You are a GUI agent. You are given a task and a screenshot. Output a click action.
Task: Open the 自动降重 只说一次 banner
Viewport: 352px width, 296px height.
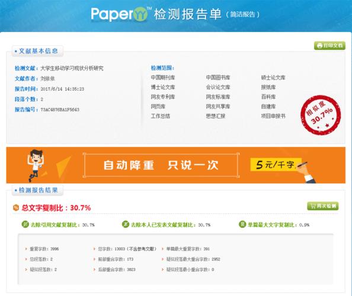click(x=161, y=165)
